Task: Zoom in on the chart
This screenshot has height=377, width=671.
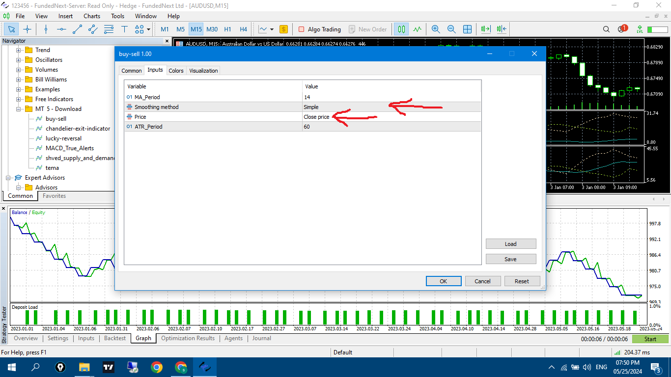Action: [436, 29]
